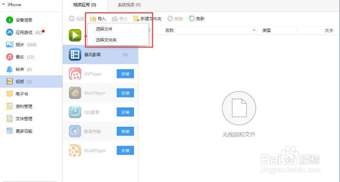Refresh the list with 刷新

tap(197, 19)
